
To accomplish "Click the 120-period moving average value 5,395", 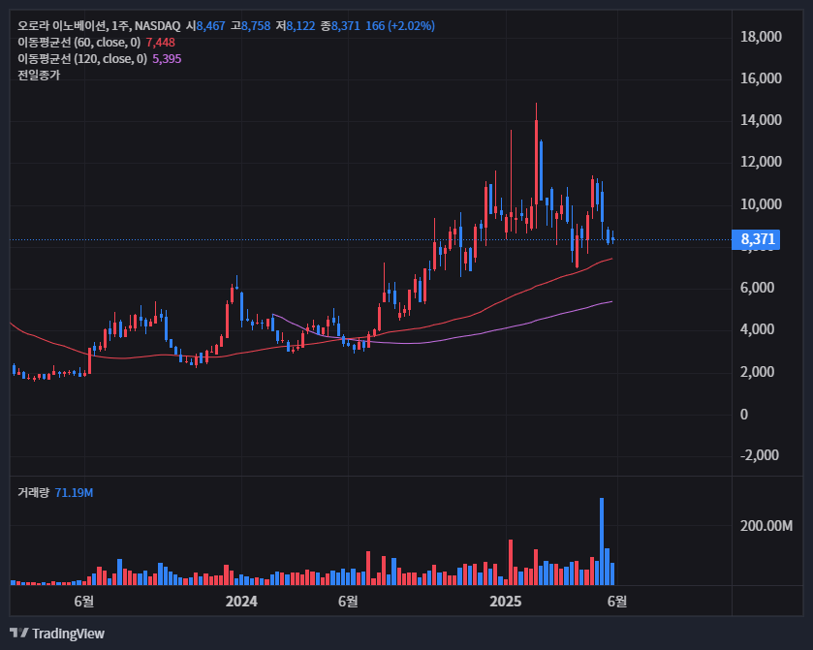I will (167, 59).
